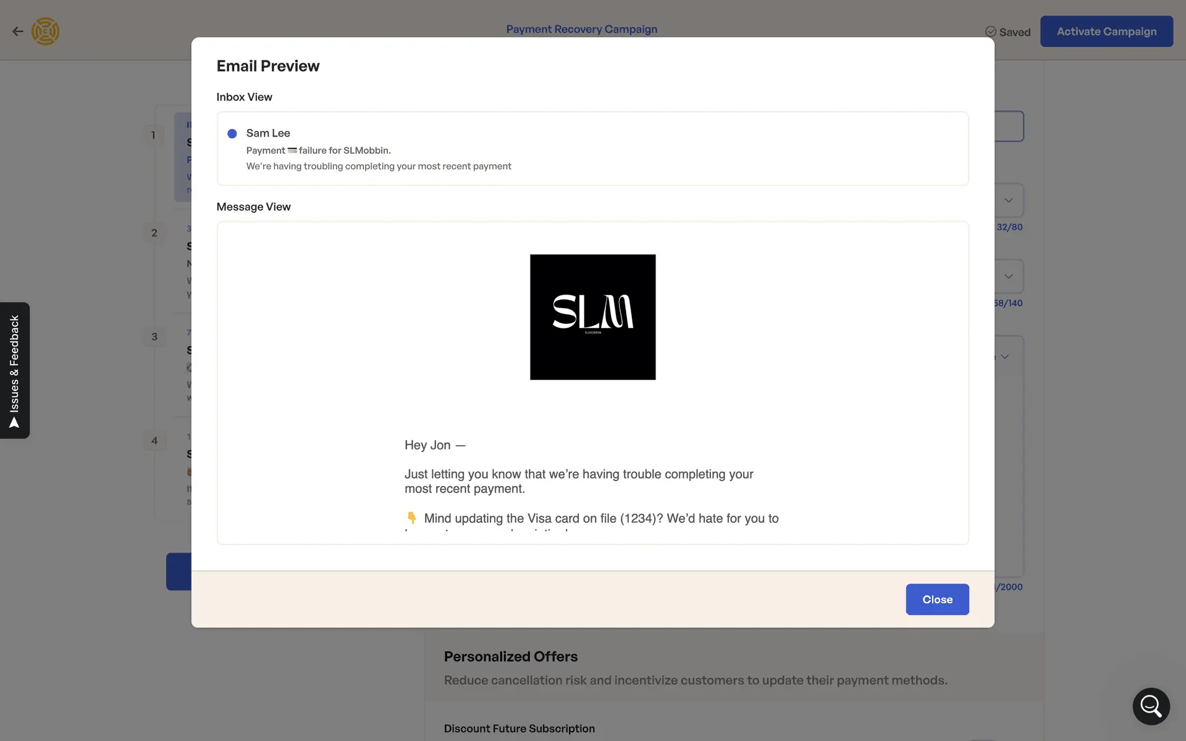Click the back arrow icon
This screenshot has height=741, width=1186.
17,31
